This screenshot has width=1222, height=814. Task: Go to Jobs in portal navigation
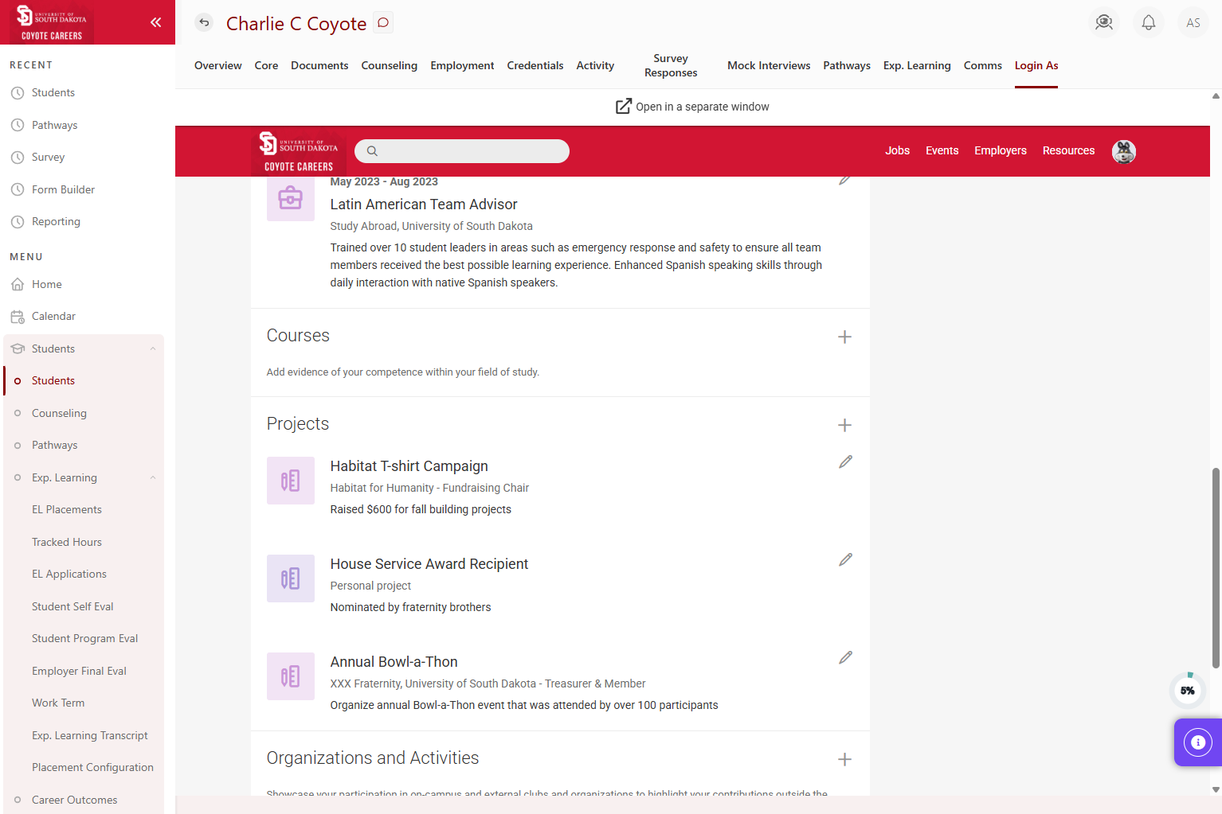click(898, 150)
